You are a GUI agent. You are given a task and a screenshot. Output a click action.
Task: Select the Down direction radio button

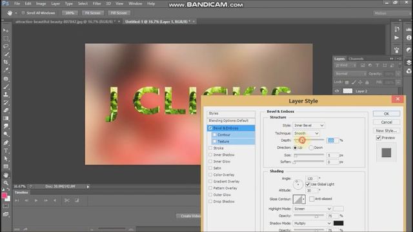click(x=311, y=148)
